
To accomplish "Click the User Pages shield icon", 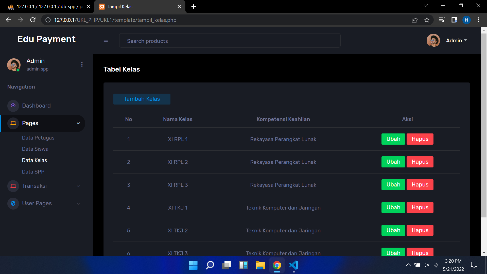I will pos(13,203).
